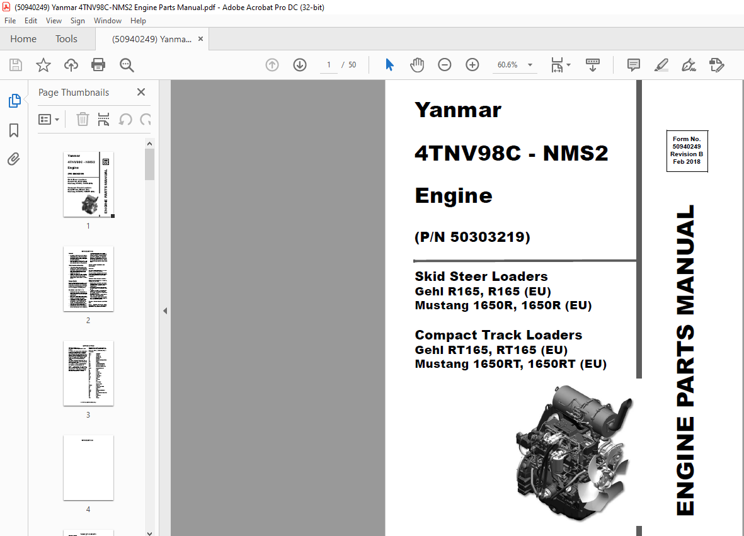This screenshot has height=536, width=744.
Task: Open the File menu
Action: click(x=10, y=21)
